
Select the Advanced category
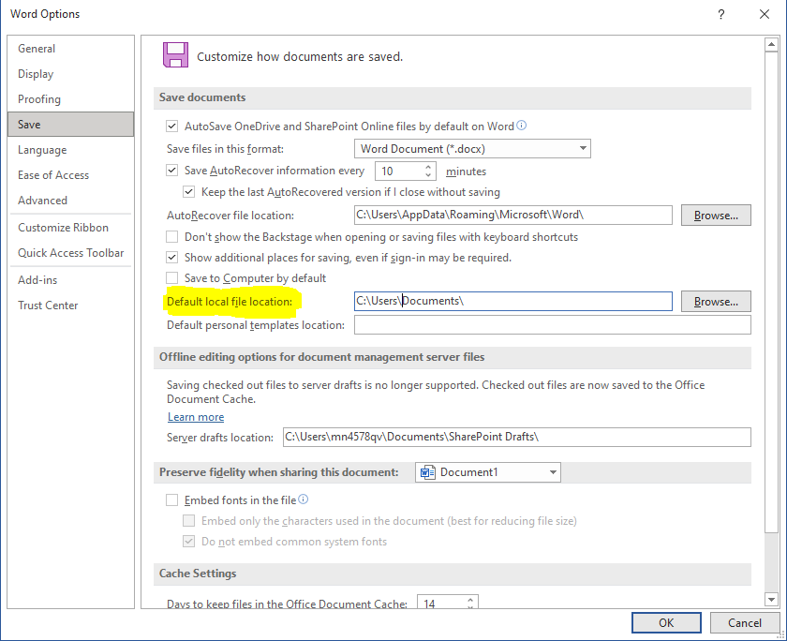tap(43, 201)
